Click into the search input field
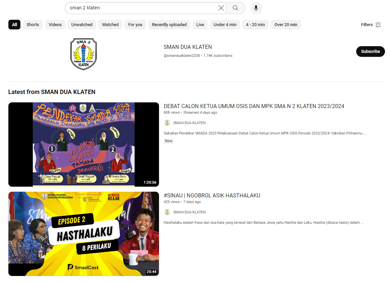The image size is (389, 283). [141, 8]
